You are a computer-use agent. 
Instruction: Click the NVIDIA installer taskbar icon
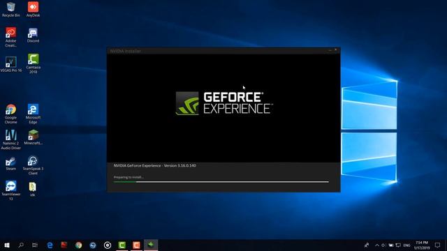click(151, 245)
